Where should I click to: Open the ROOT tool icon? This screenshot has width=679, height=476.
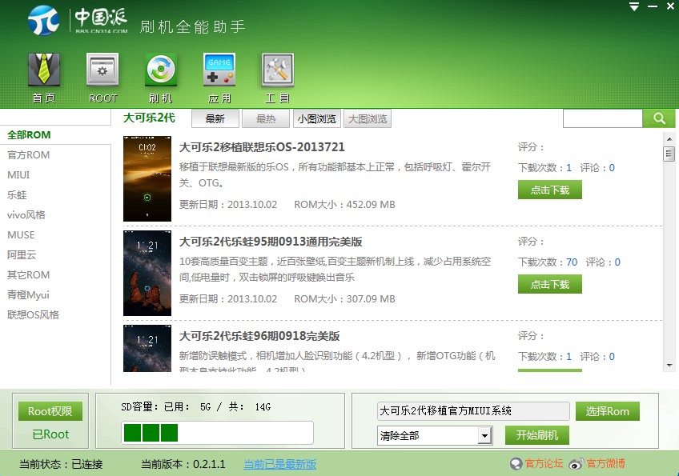click(x=102, y=78)
